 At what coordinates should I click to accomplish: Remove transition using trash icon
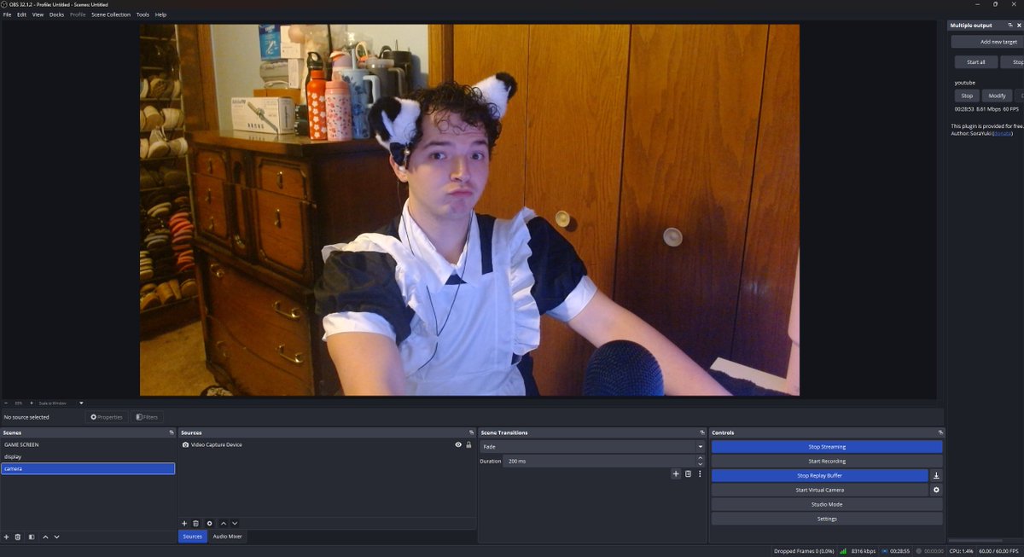(688, 473)
